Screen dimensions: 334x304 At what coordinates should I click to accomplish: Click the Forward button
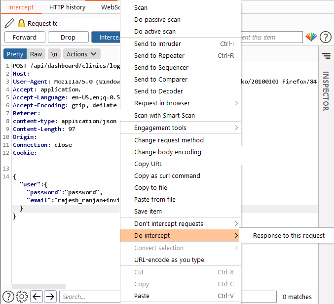pyautogui.click(x=25, y=37)
